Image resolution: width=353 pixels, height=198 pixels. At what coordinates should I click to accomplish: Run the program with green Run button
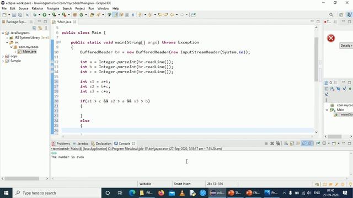pos(44,15)
